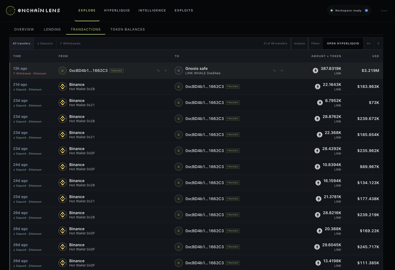The height and width of the screenshot is (270, 395).
Task: Click the '29.6045K' amount value
Action: [331, 245]
